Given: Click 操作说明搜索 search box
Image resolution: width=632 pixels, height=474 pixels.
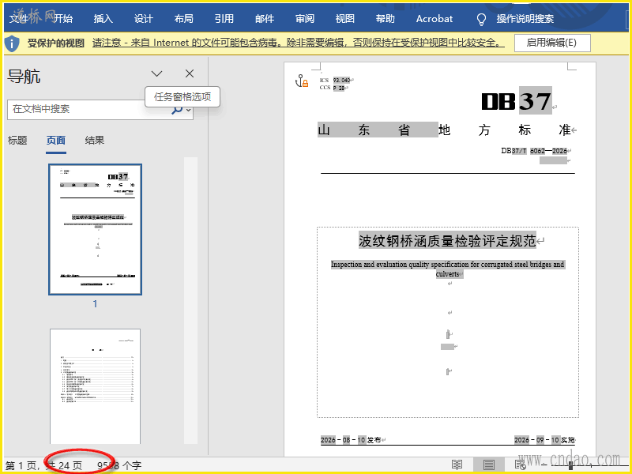Looking at the screenshot, I should [x=525, y=18].
